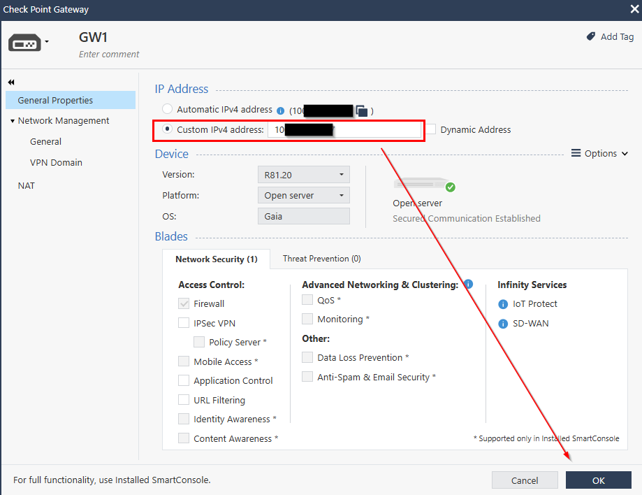Enable the Application Control blade
Screen dimensions: 642x495
click(184, 380)
